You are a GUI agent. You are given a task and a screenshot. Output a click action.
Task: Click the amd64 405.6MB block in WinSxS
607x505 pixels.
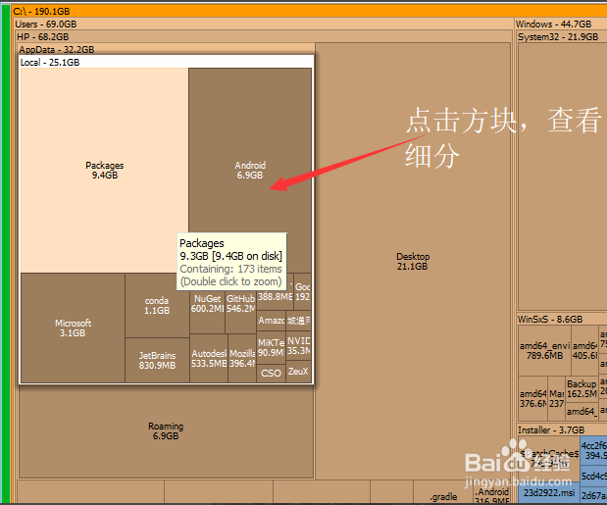coord(584,351)
